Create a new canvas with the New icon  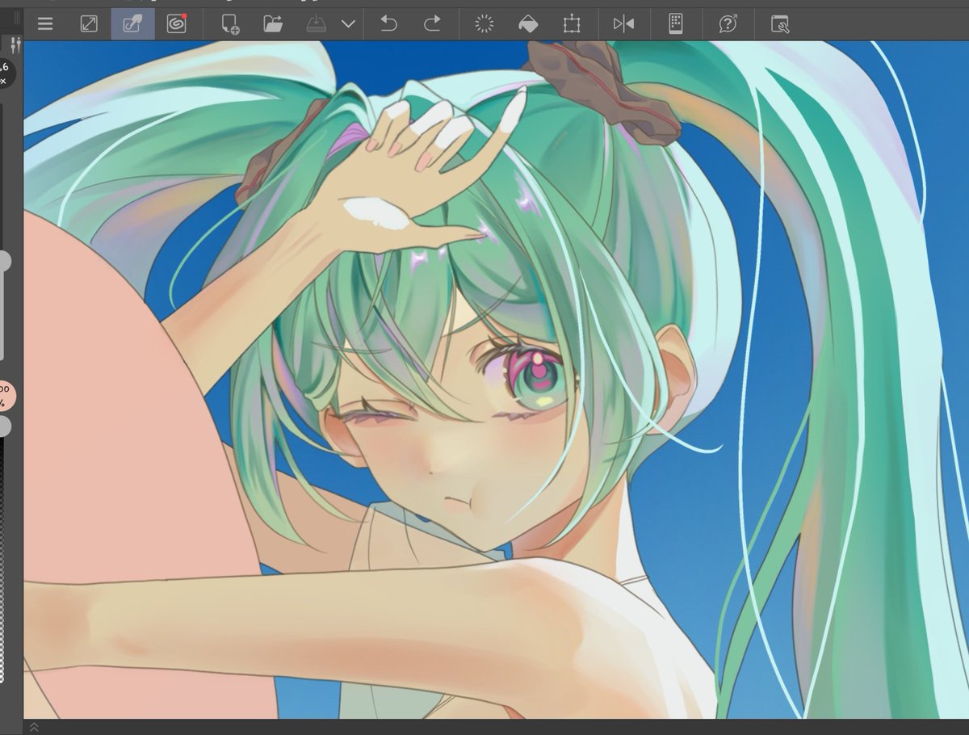click(x=230, y=24)
